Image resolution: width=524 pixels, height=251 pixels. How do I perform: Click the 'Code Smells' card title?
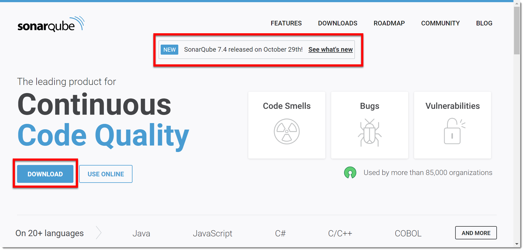tap(287, 106)
